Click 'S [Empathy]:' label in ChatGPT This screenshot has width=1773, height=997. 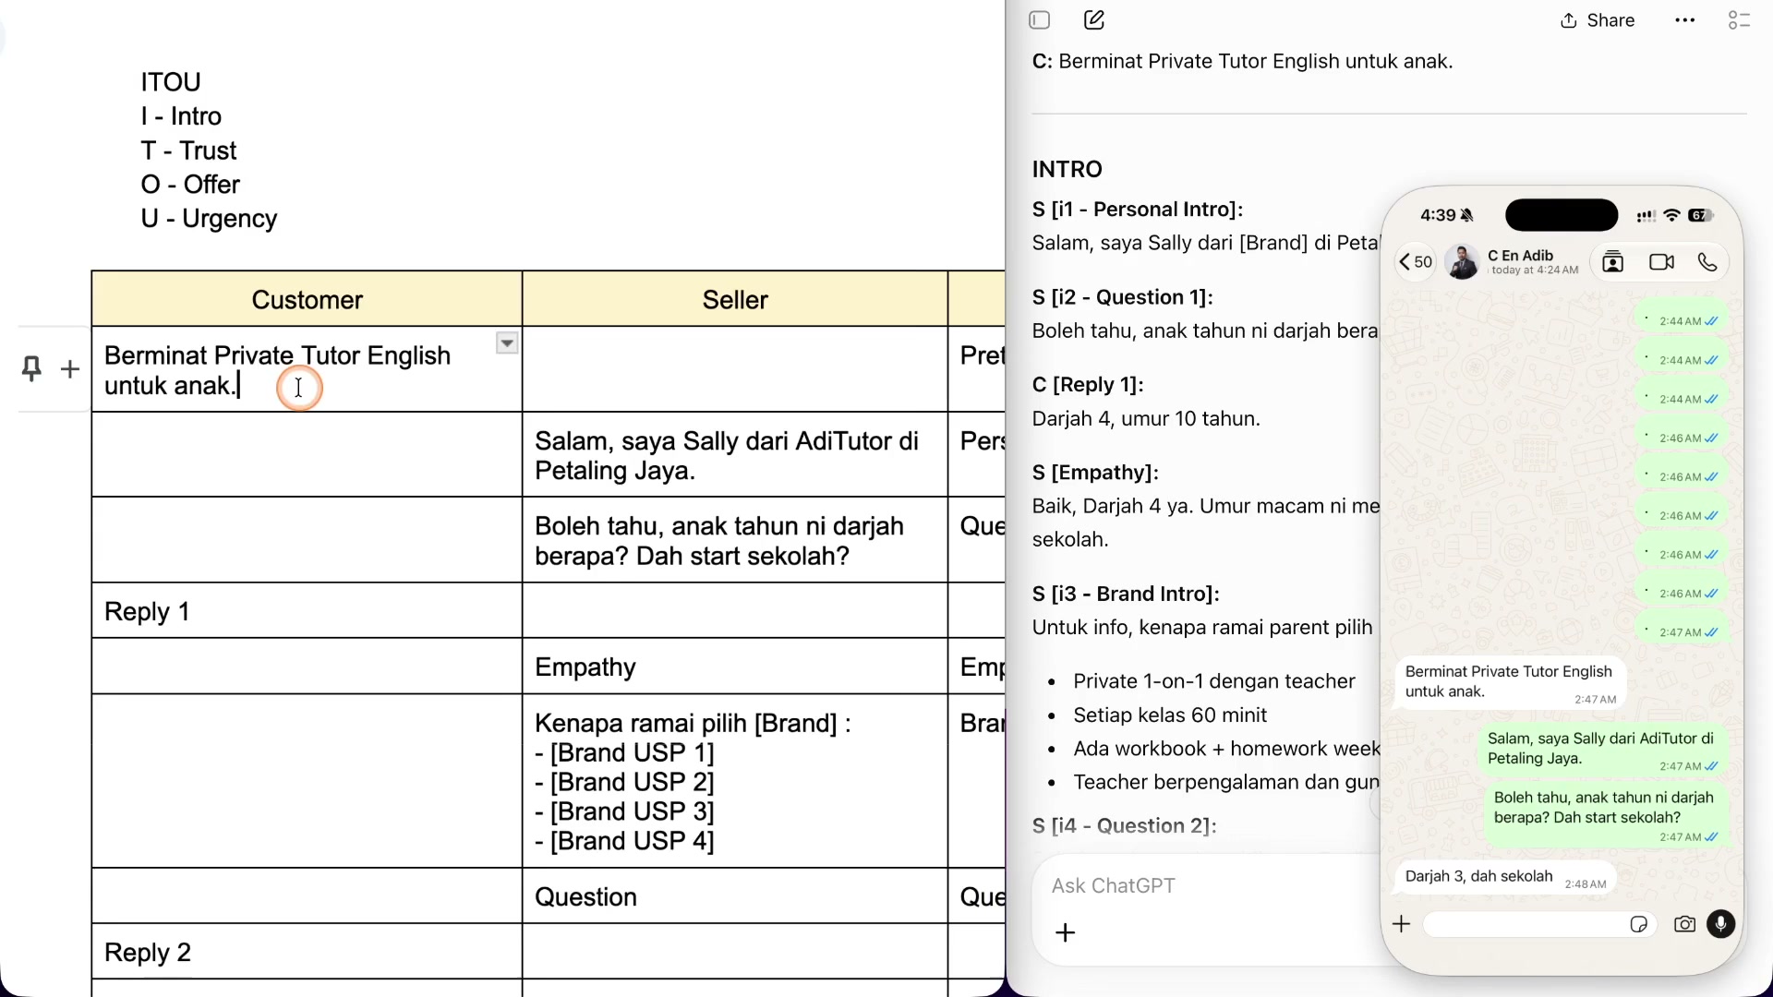pyautogui.click(x=1095, y=472)
